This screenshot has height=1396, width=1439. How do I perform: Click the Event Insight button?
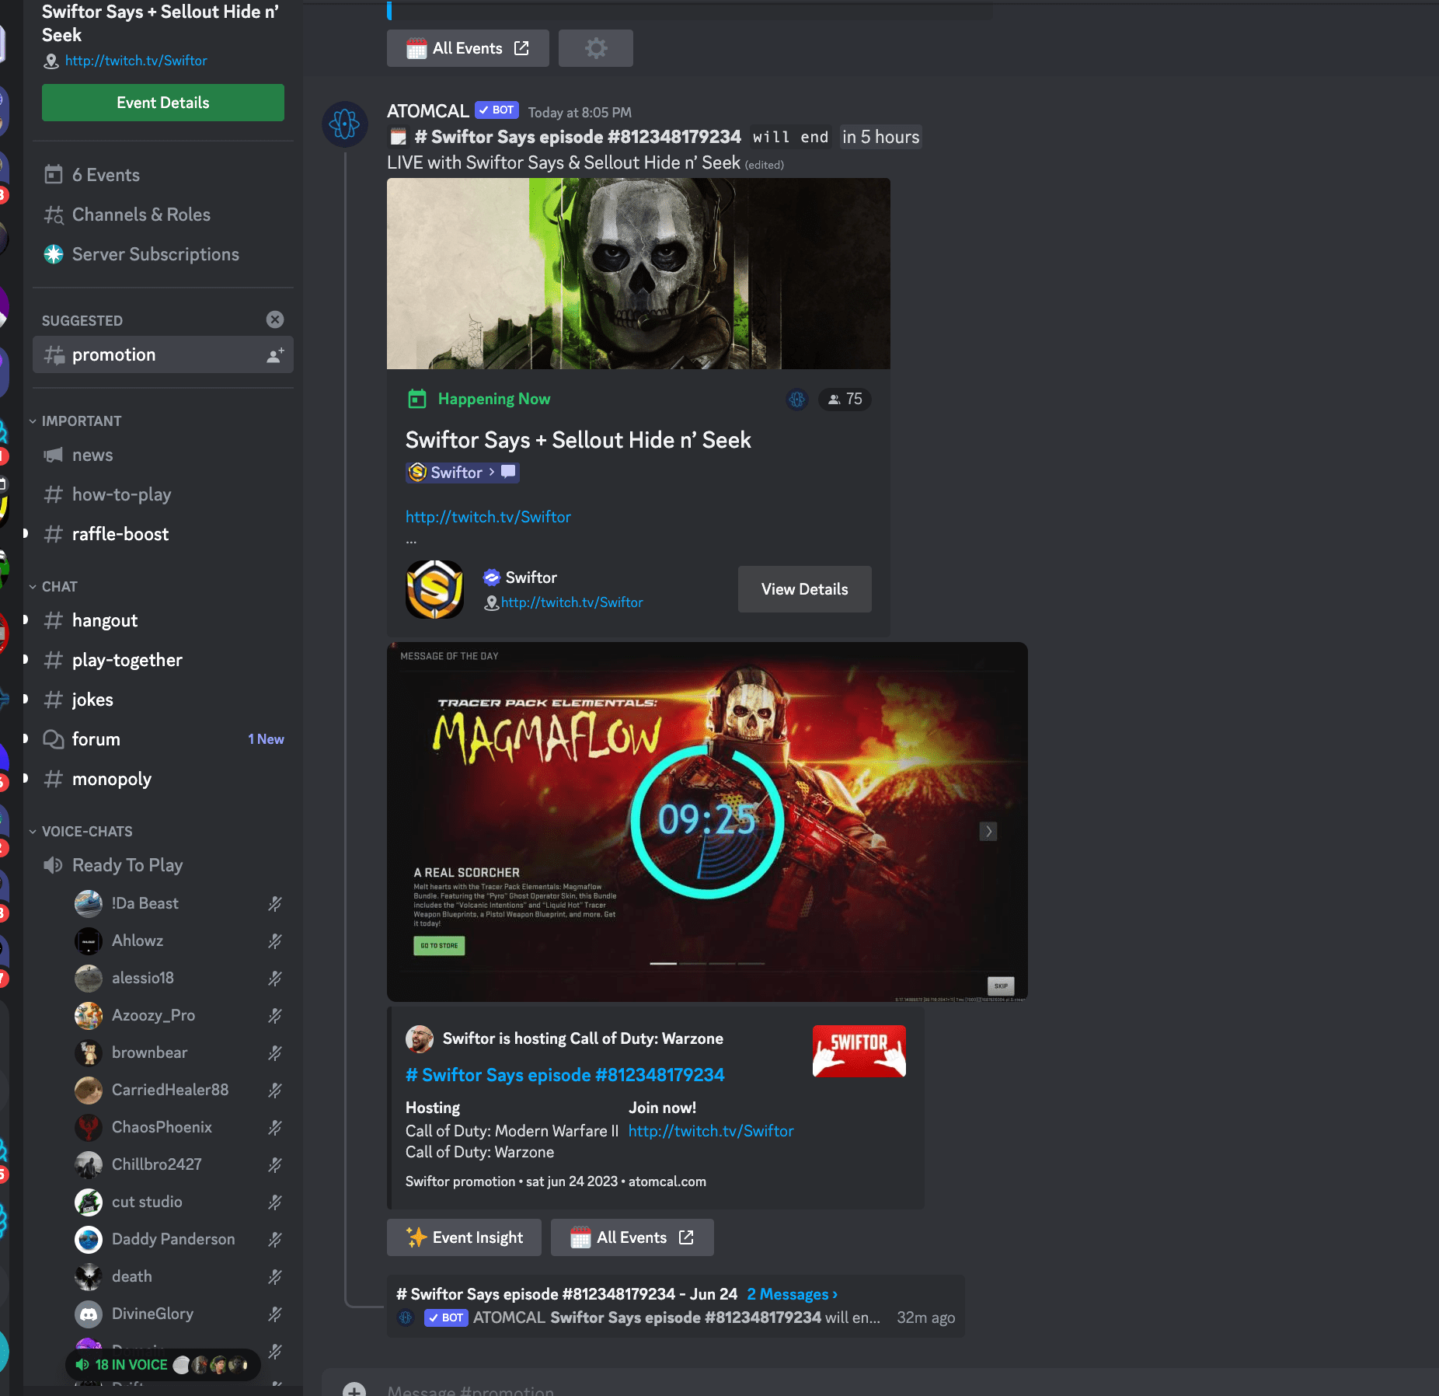[464, 1237]
